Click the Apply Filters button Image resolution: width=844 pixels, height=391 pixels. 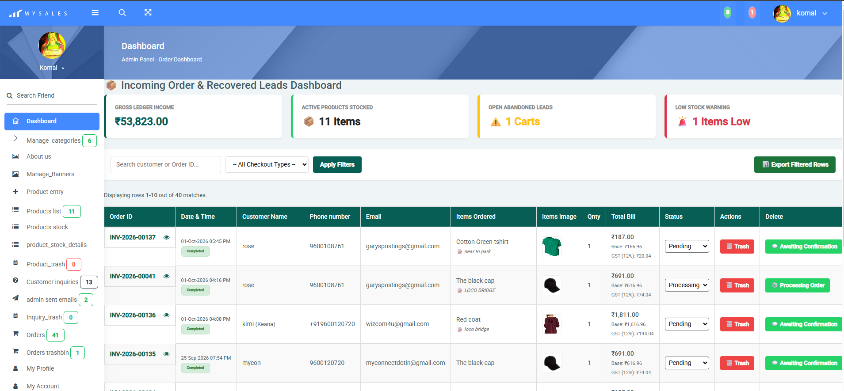click(337, 164)
